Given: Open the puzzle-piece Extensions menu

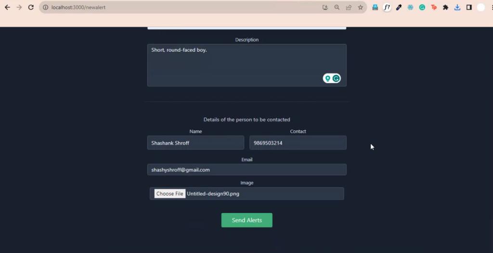Looking at the screenshot, I should point(445,7).
